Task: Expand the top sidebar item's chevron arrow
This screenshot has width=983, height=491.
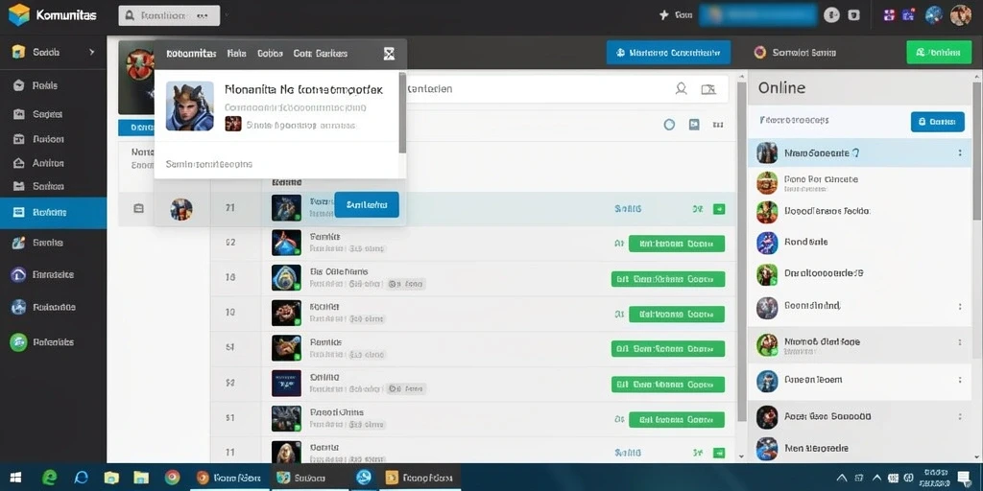Action: [92, 52]
